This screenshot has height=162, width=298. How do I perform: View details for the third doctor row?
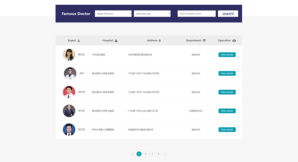point(227,92)
